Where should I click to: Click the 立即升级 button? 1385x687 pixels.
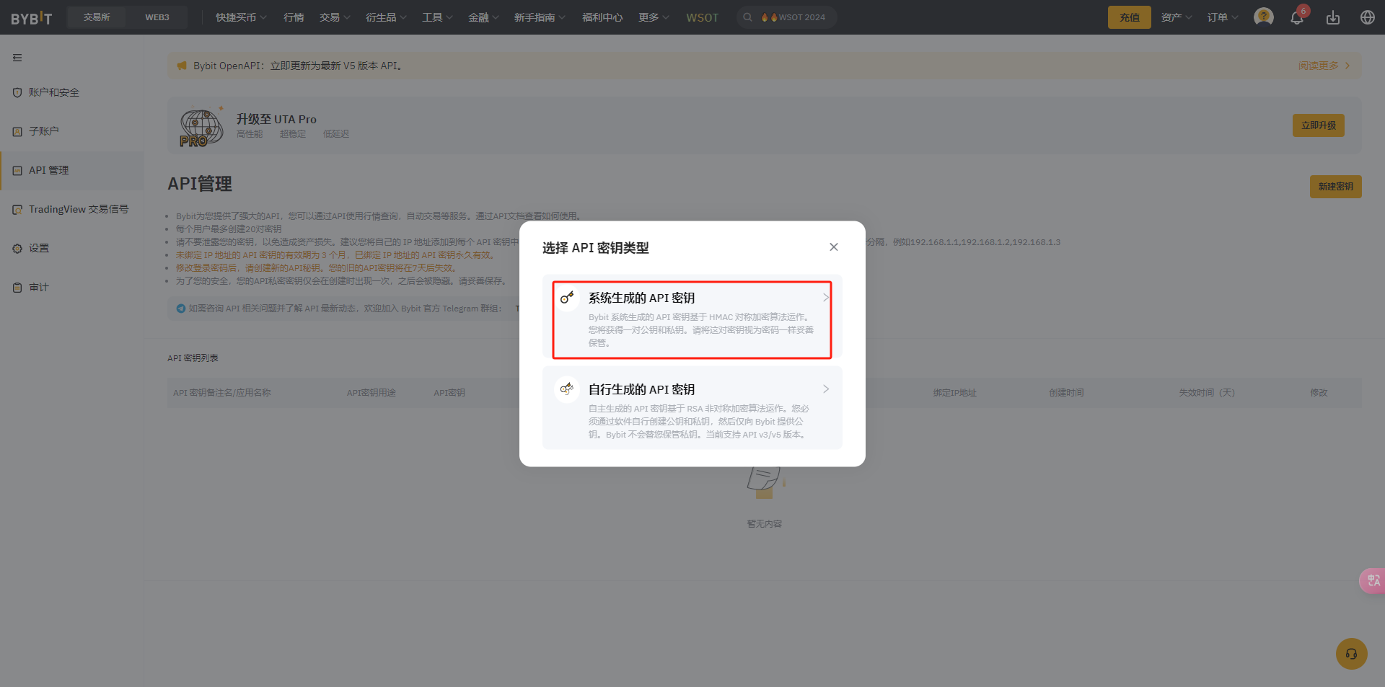[1318, 125]
